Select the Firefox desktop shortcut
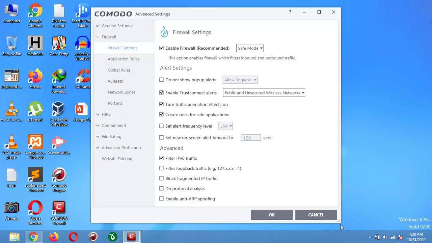Screen dimensions: 432x243 click(x=35, y=79)
